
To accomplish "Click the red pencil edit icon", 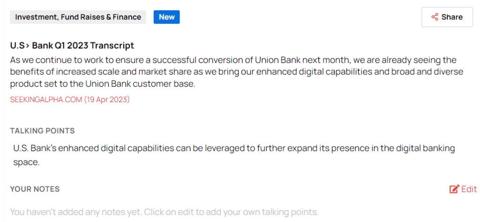I will [454, 189].
